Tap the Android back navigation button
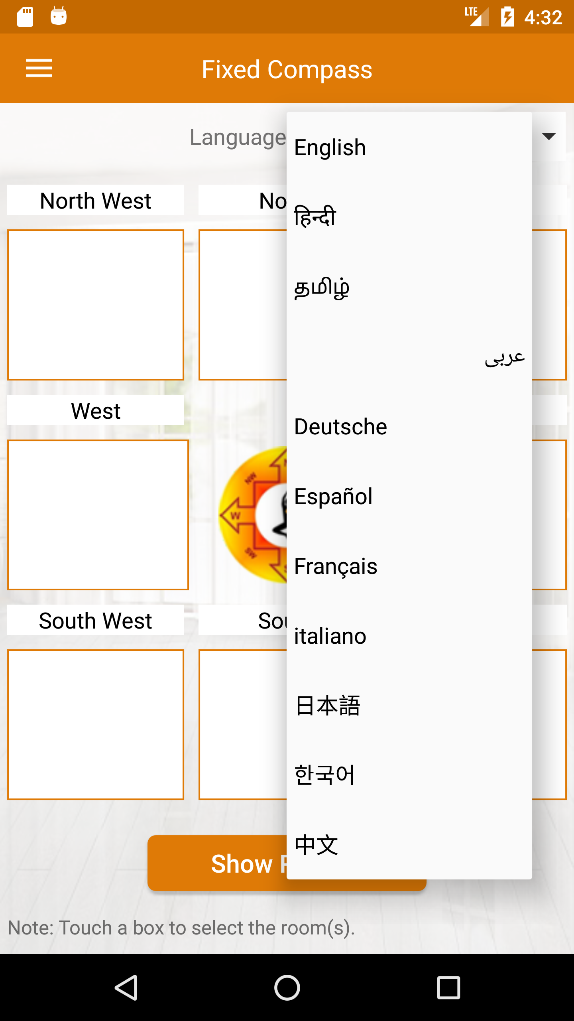The width and height of the screenshot is (574, 1021). point(127,987)
